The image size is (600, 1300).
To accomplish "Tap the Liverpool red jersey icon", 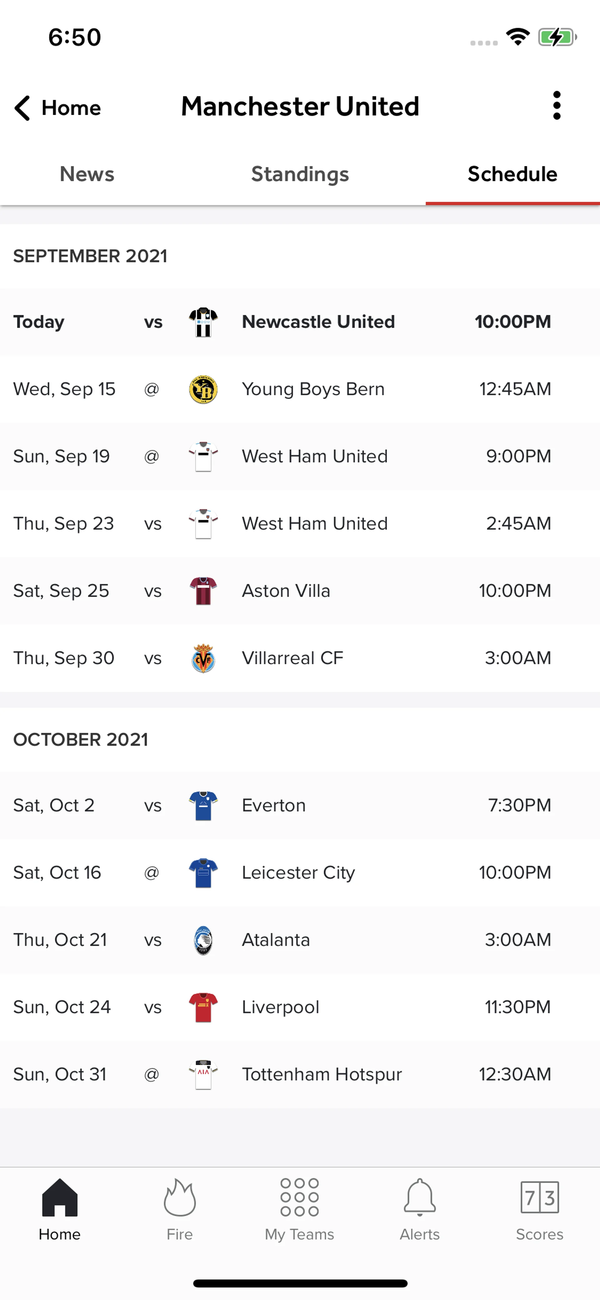I will pos(203,1007).
